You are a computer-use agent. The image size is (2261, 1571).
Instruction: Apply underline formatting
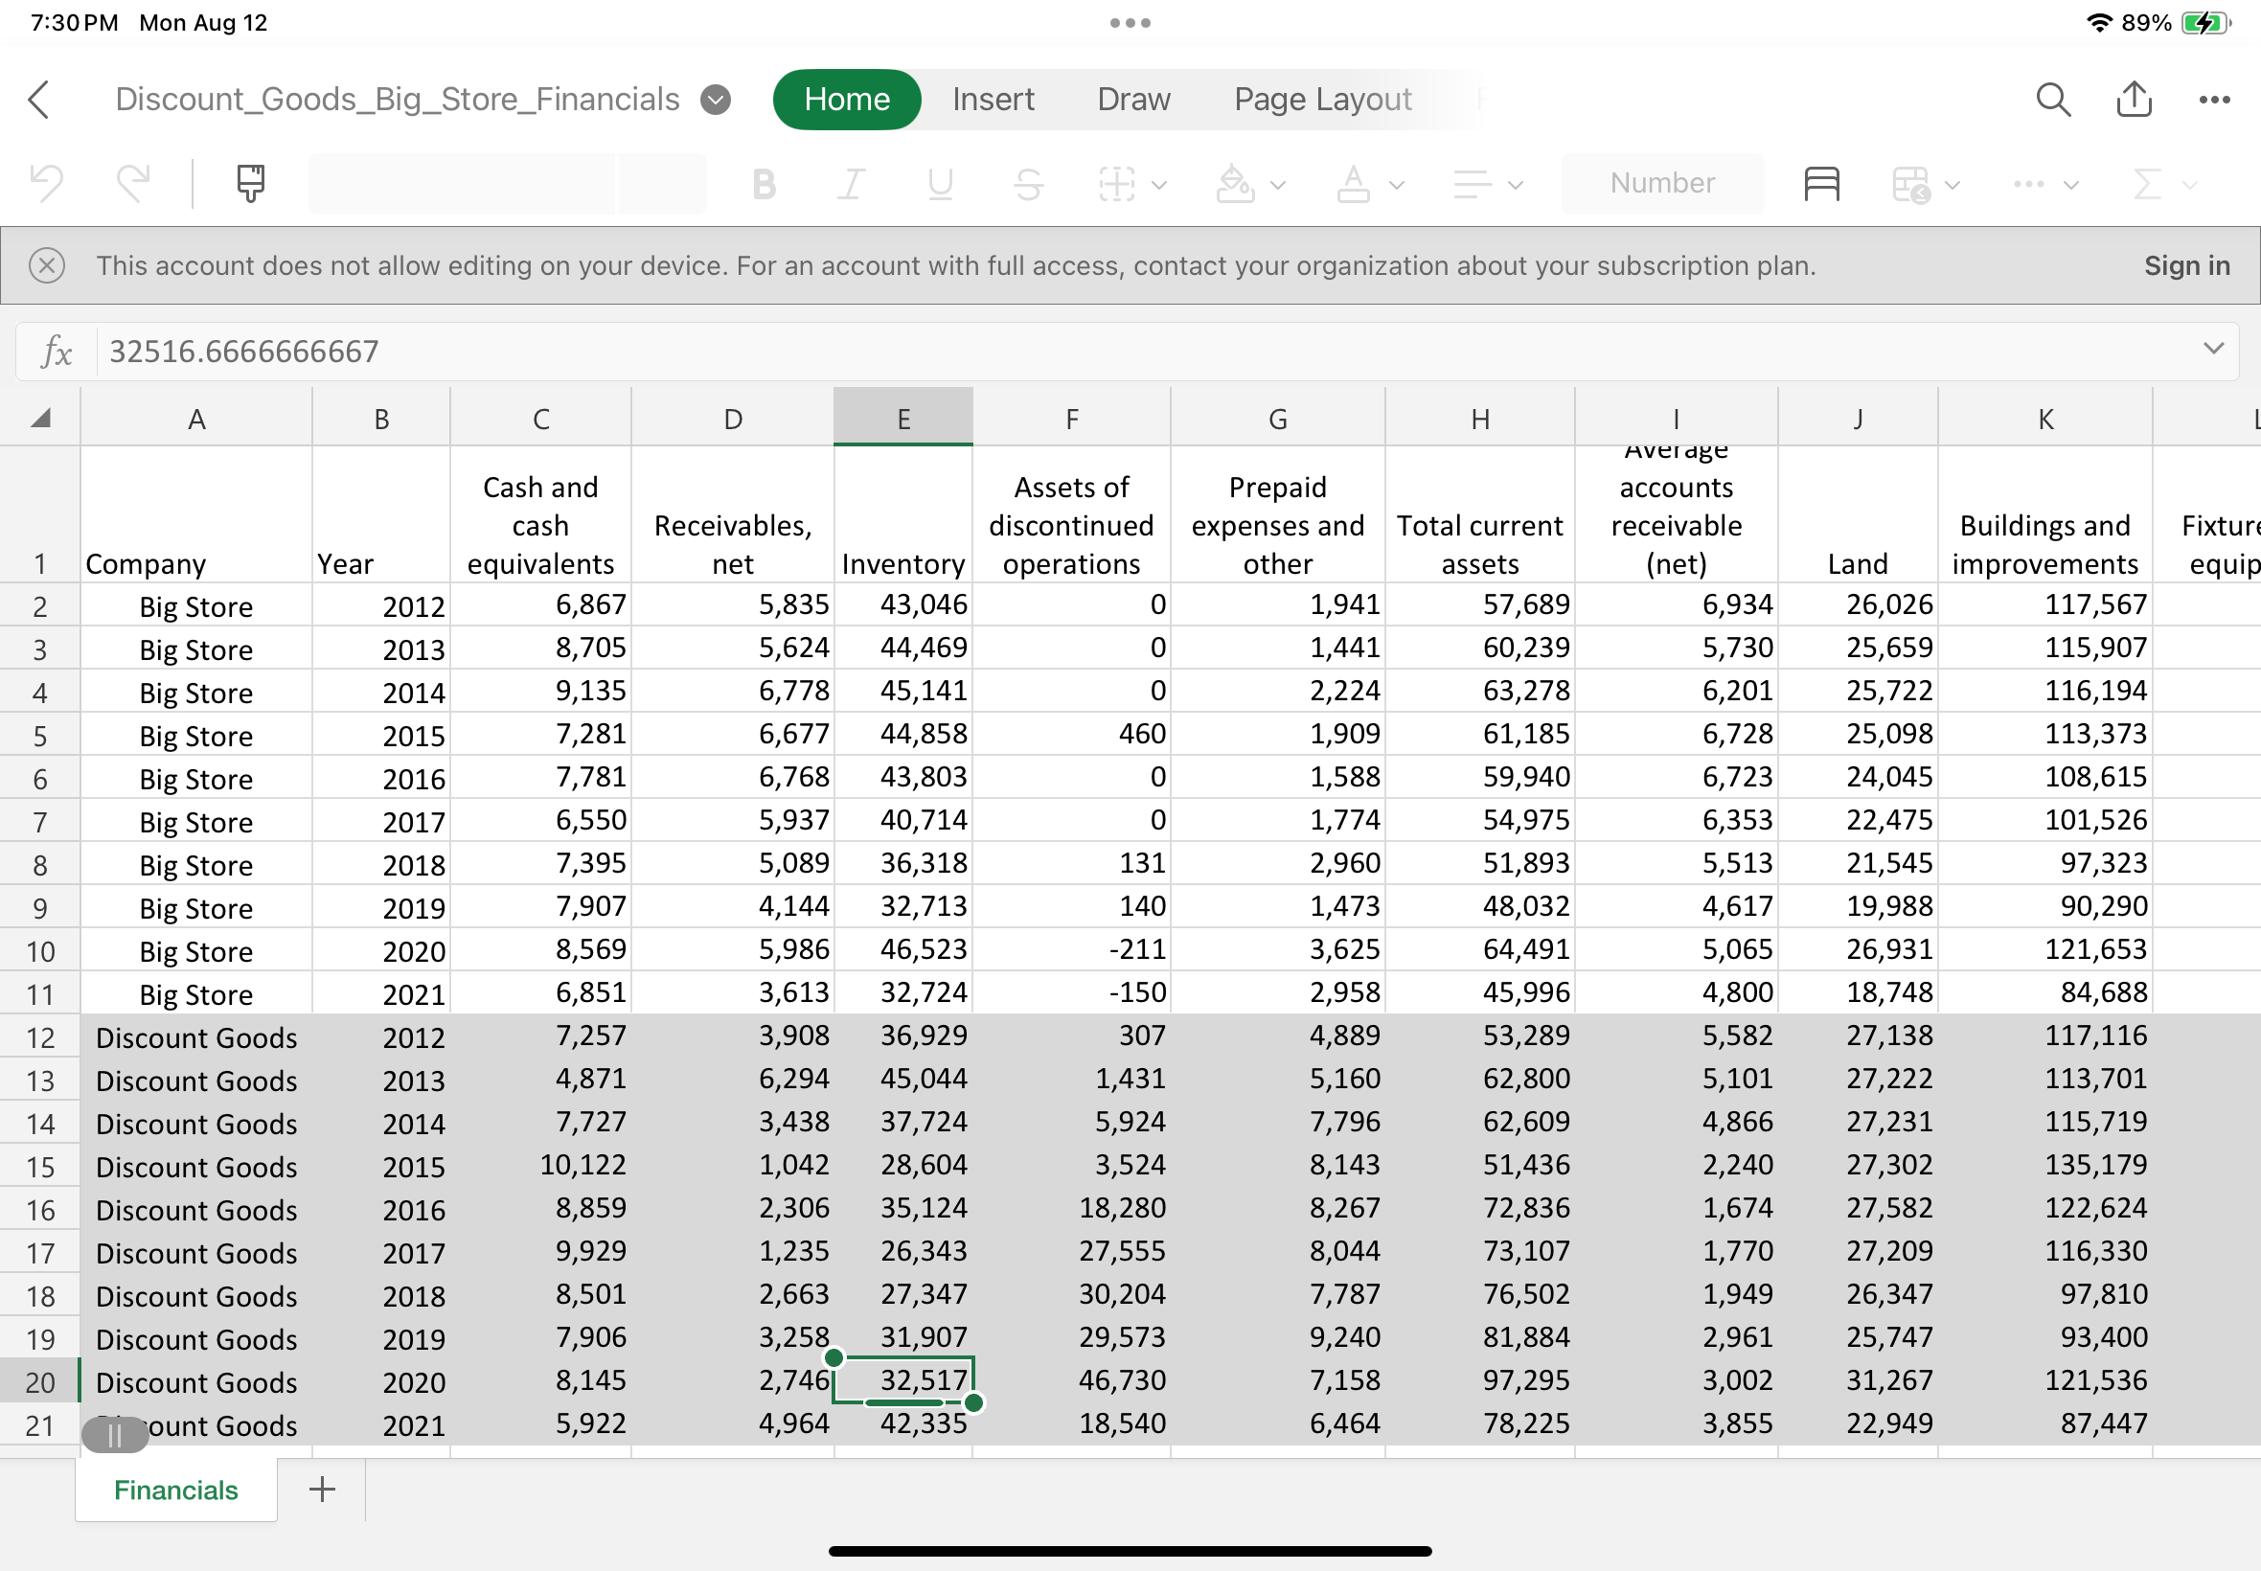pos(940,183)
